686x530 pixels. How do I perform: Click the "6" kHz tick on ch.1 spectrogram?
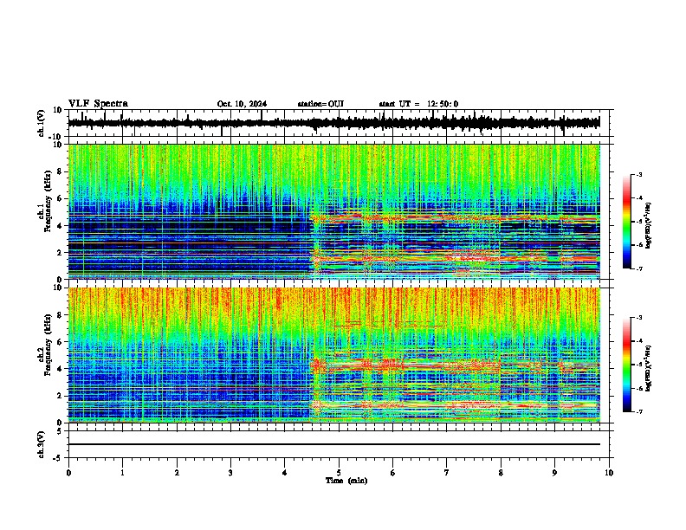click(x=60, y=198)
